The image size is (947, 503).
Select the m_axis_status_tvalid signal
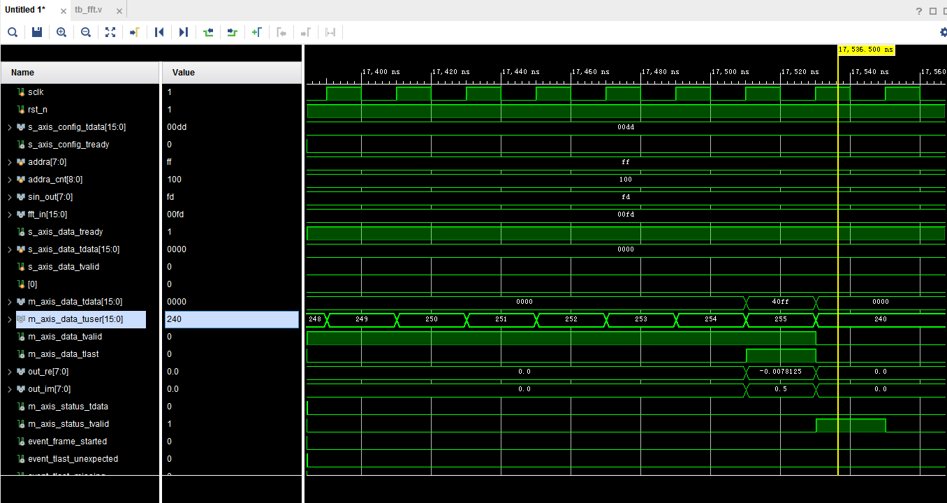coord(68,424)
